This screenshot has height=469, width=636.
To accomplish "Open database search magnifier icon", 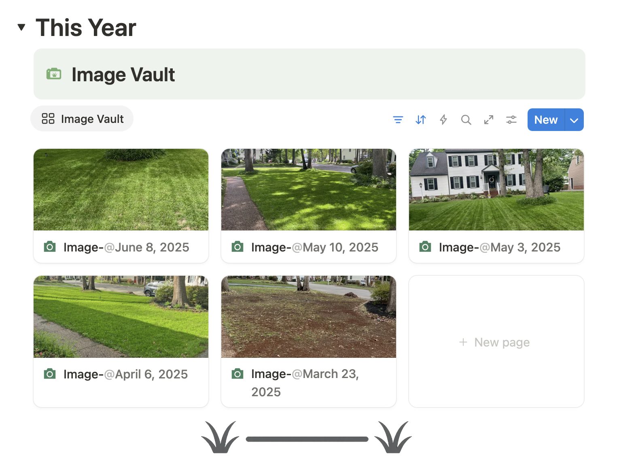I will (x=466, y=120).
